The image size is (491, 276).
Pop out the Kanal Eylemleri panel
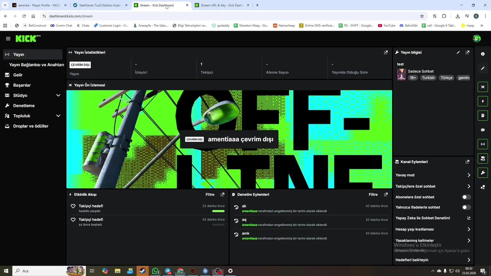click(x=467, y=162)
